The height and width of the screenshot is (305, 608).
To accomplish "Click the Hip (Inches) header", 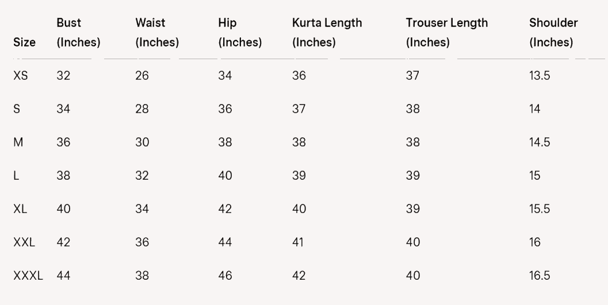I will [240, 33].
